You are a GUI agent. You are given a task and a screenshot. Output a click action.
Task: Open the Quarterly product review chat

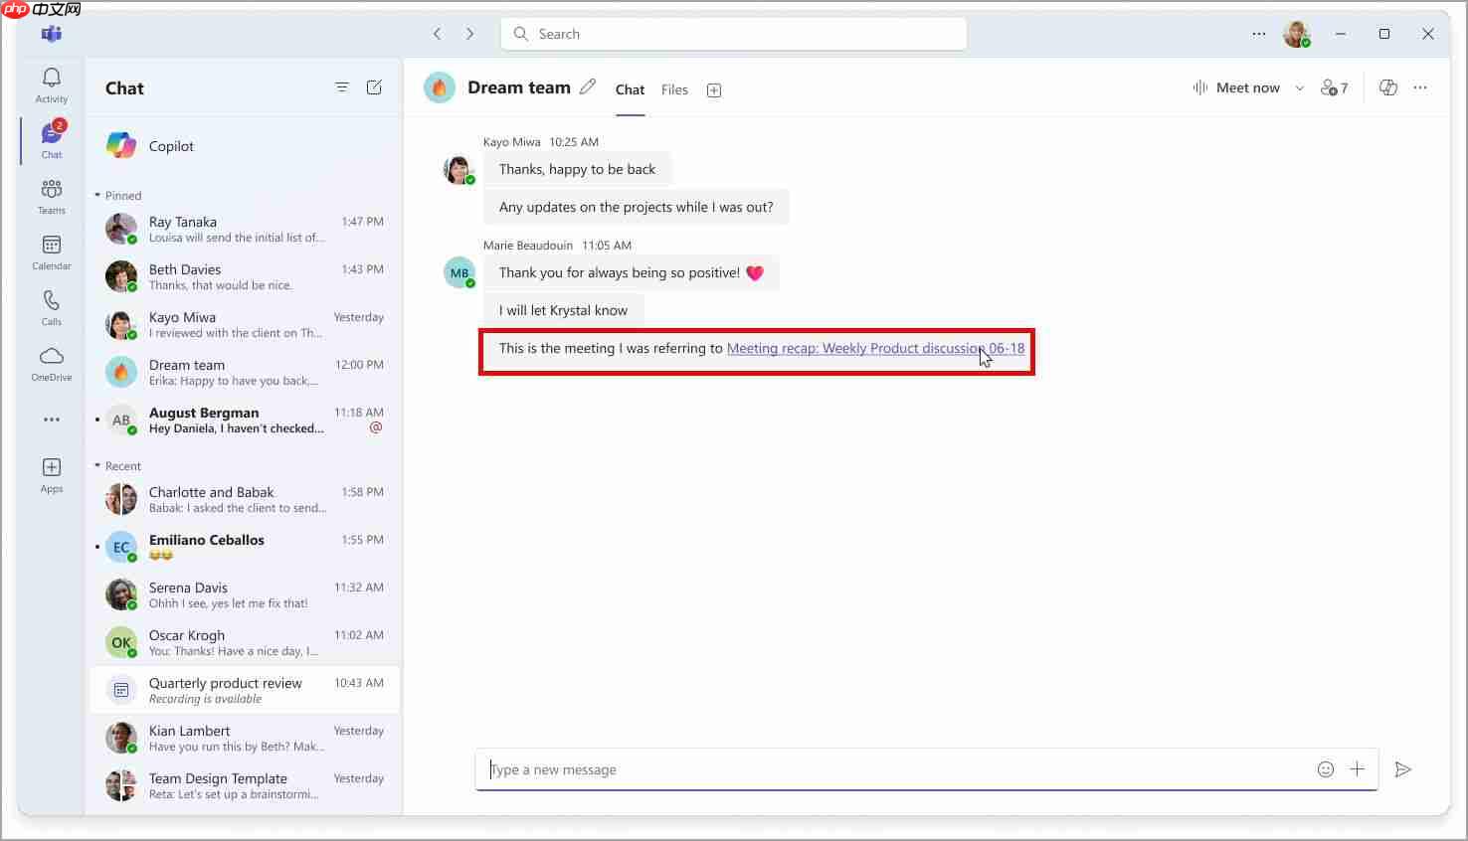(x=245, y=690)
